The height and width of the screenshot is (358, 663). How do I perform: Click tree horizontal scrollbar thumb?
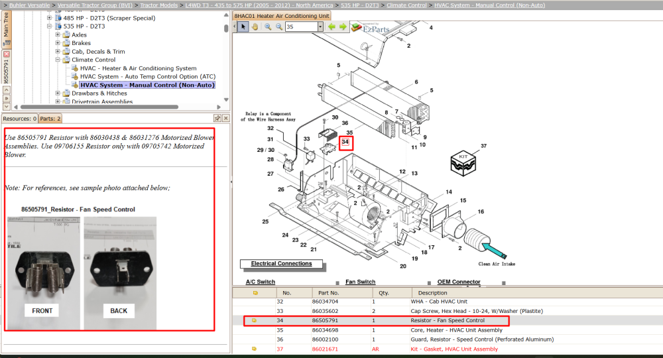(99, 107)
